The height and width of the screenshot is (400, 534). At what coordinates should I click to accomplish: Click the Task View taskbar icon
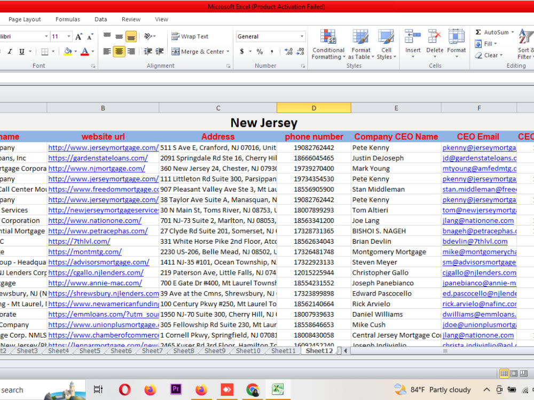point(98,389)
